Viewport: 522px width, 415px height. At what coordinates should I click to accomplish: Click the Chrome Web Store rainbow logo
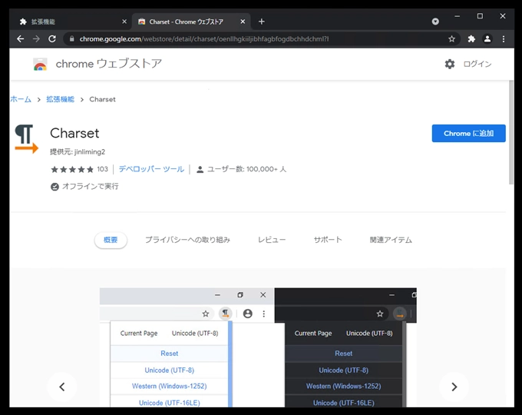point(40,64)
